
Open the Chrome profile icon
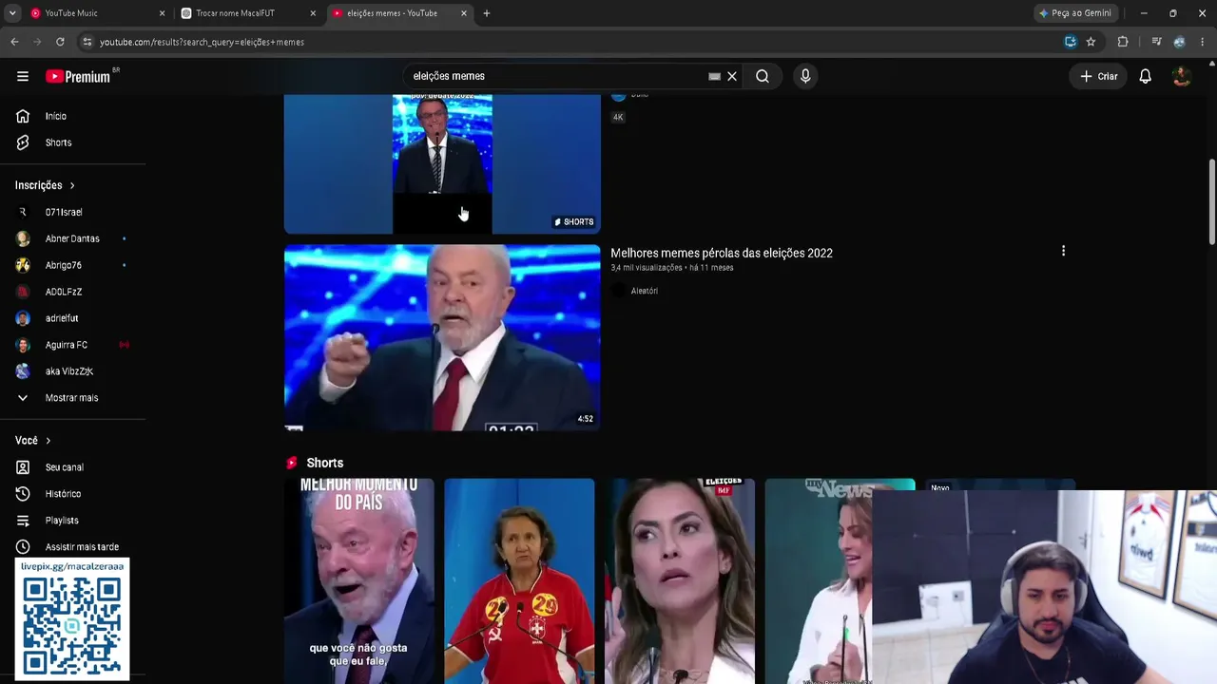click(1179, 42)
